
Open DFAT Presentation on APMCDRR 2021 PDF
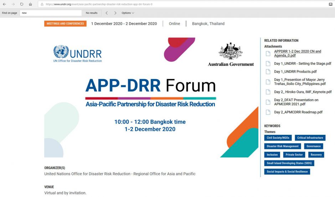(296, 102)
